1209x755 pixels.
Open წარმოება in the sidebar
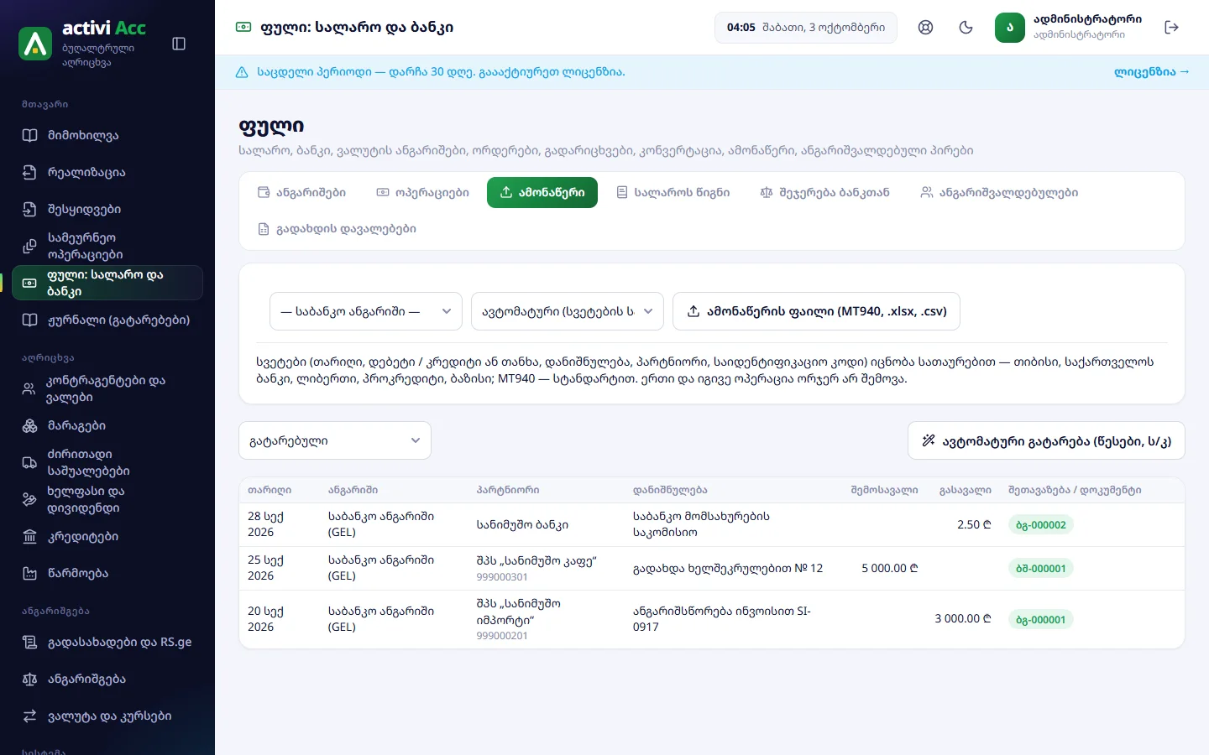pos(107,573)
